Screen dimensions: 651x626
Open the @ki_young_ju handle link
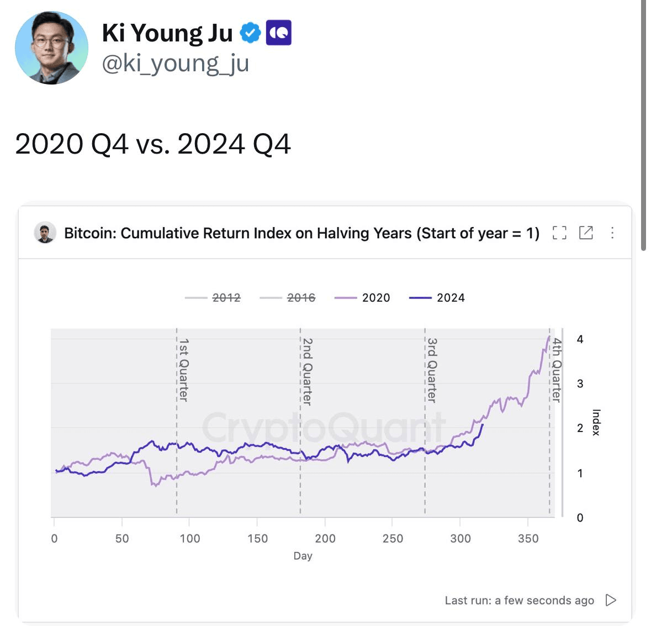point(176,64)
